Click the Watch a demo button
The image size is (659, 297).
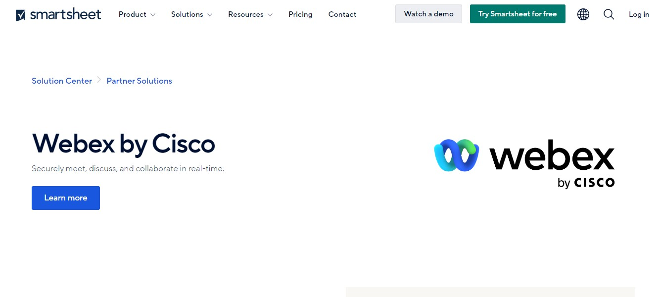(428, 14)
